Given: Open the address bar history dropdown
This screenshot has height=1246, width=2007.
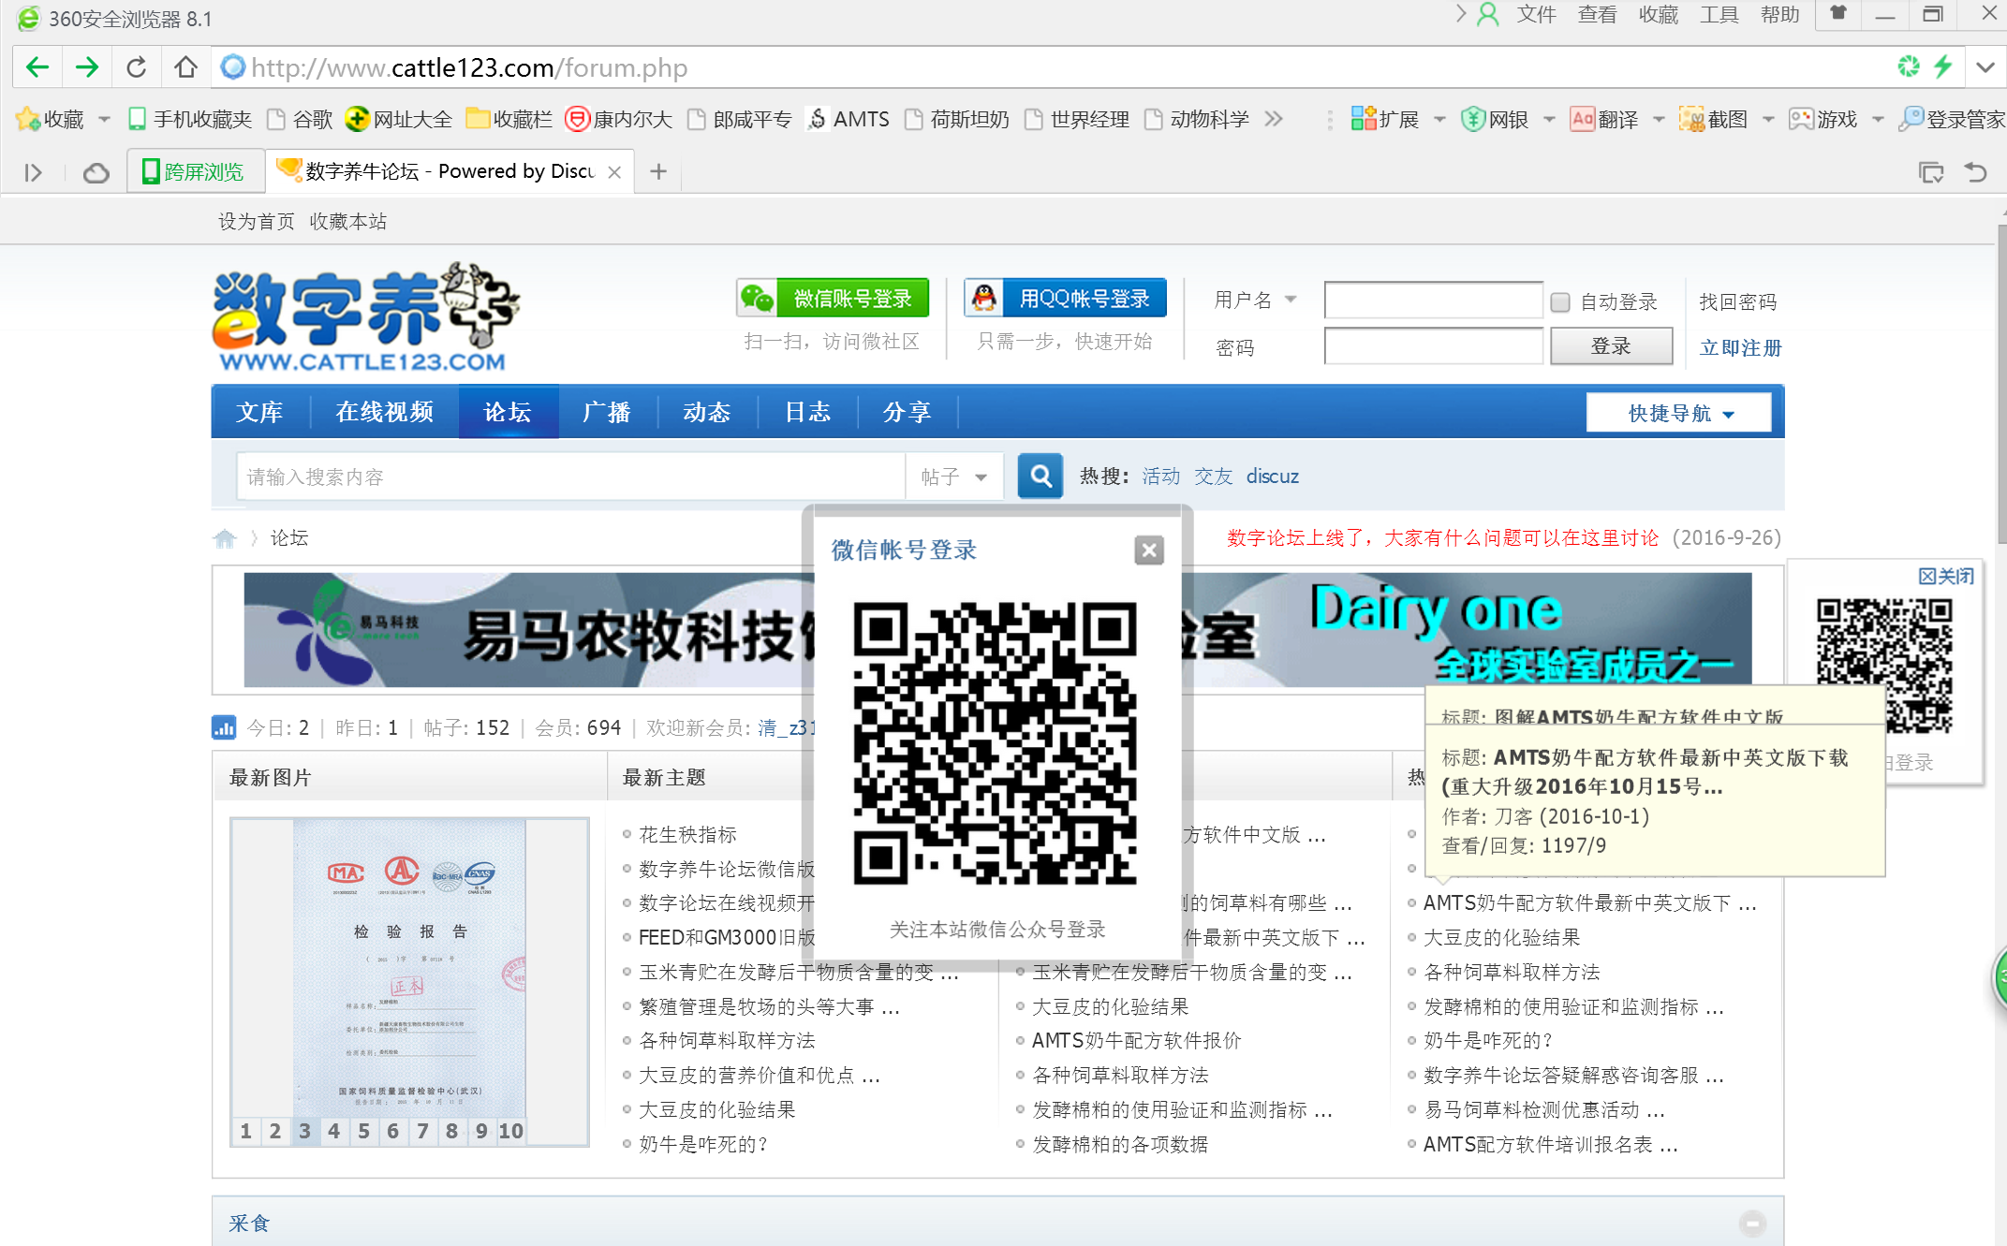Looking at the screenshot, I should pyautogui.click(x=1985, y=67).
